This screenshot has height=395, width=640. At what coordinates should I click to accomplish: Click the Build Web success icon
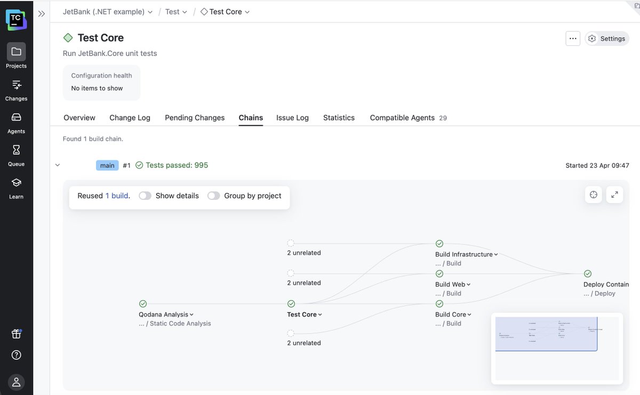[x=439, y=273]
